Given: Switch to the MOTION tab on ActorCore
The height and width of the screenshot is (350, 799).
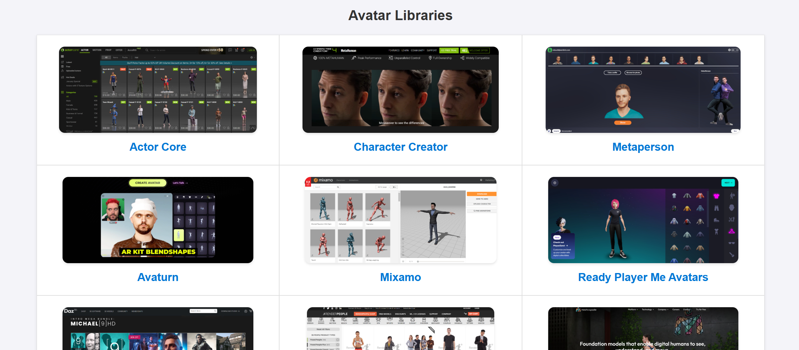Looking at the screenshot, I should [97, 50].
